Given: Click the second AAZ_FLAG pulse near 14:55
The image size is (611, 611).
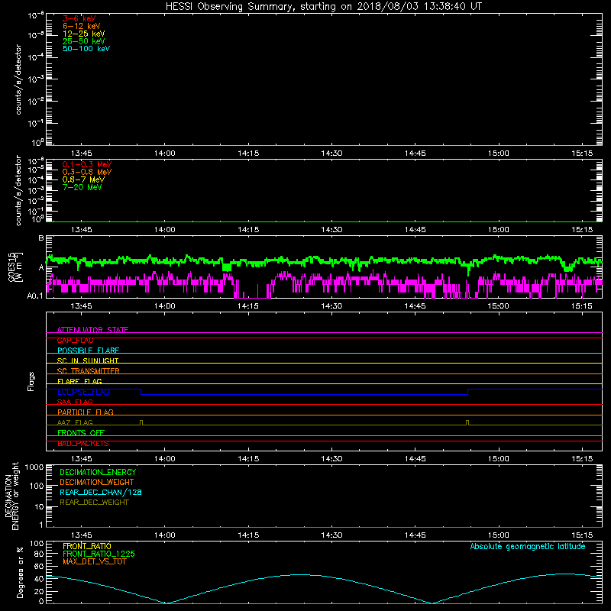Looking at the screenshot, I should point(467,423).
